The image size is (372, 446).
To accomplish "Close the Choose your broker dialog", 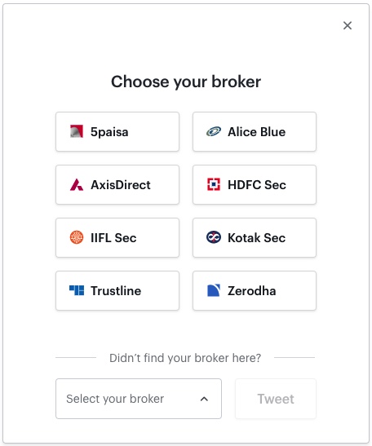I will tap(348, 25).
